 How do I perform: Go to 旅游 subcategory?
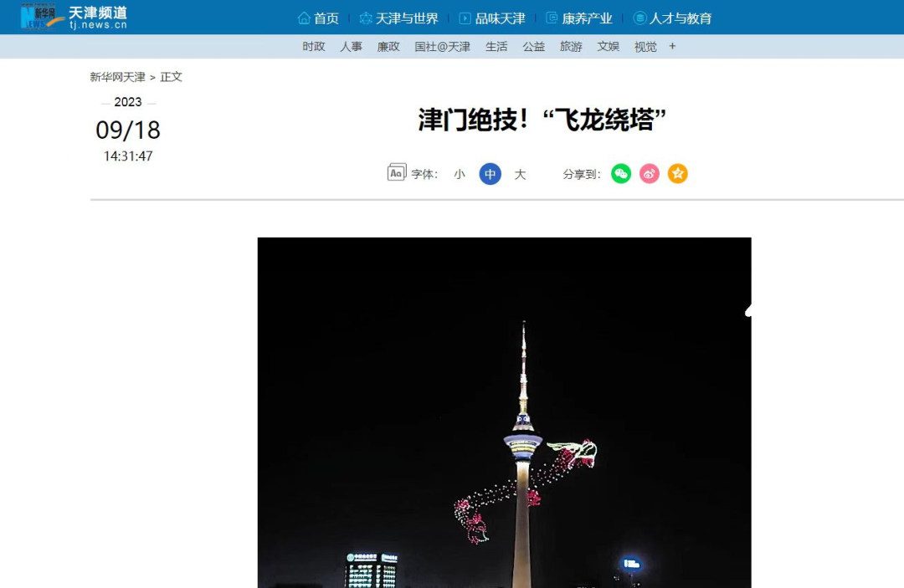pos(571,47)
